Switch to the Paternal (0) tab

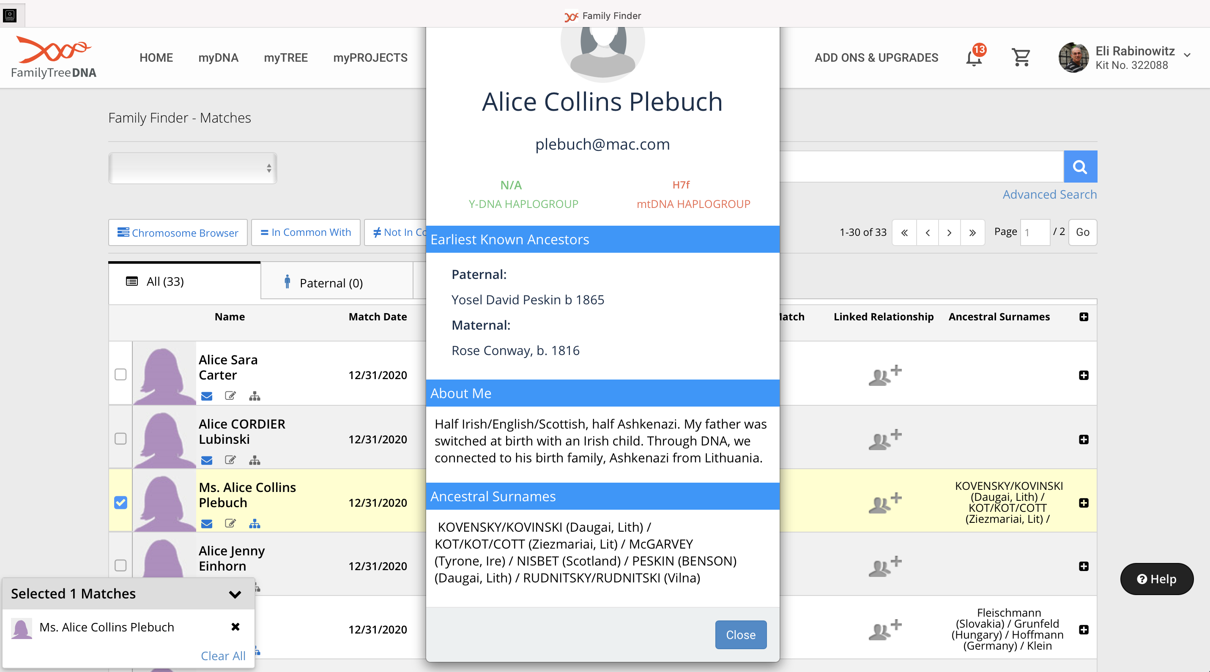click(x=331, y=283)
